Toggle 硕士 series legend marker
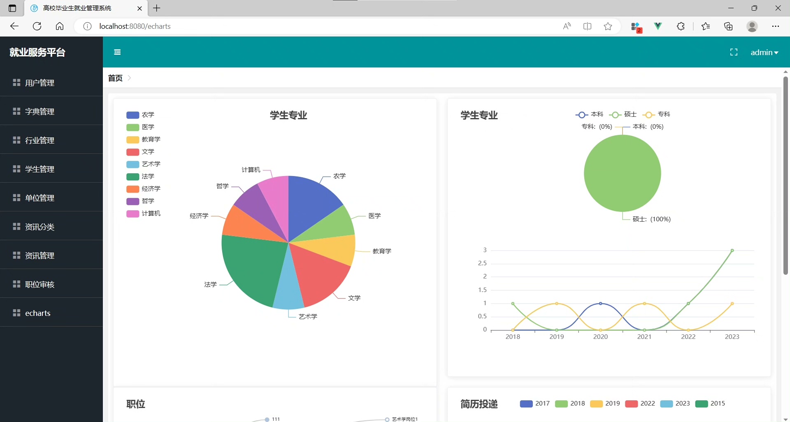790x422 pixels. (615, 115)
